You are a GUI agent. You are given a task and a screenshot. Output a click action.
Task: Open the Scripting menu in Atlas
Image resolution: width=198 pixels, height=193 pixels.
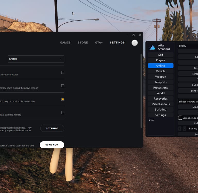[161, 110]
